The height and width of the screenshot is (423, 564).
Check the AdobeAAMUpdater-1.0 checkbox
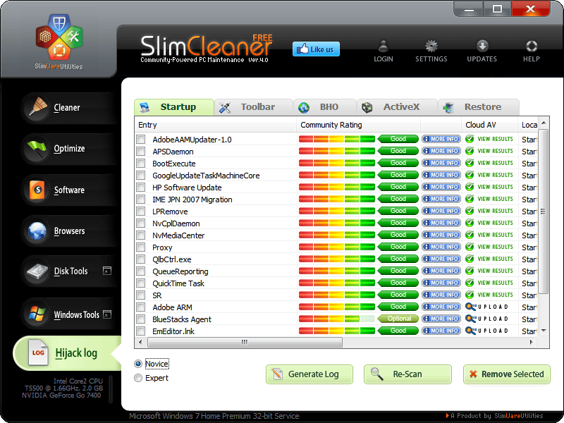140,139
